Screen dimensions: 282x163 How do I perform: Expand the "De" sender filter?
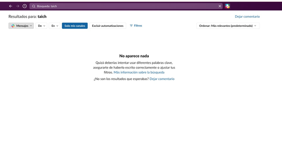click(41, 26)
